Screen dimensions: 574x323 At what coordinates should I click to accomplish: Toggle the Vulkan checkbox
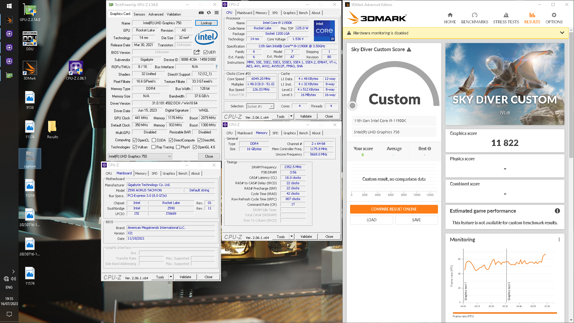pos(135,147)
